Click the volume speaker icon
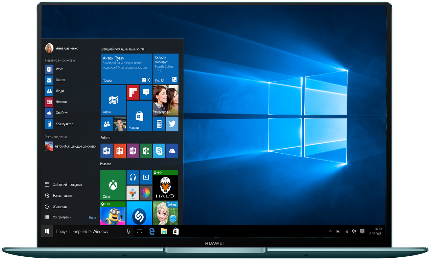 pyautogui.click(x=354, y=231)
